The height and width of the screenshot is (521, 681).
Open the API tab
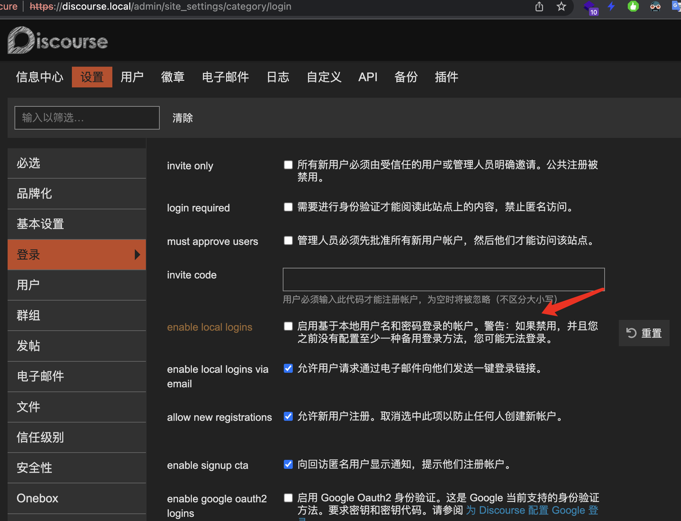[x=368, y=77]
